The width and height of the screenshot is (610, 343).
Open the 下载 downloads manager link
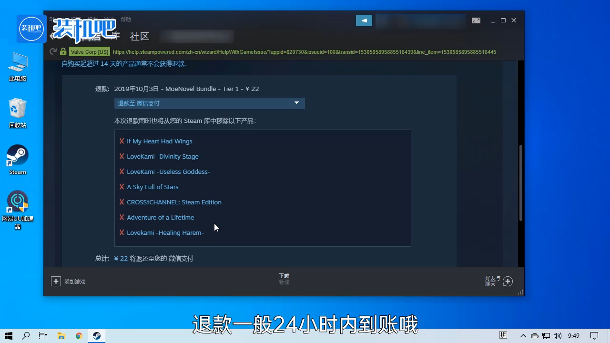tap(284, 275)
